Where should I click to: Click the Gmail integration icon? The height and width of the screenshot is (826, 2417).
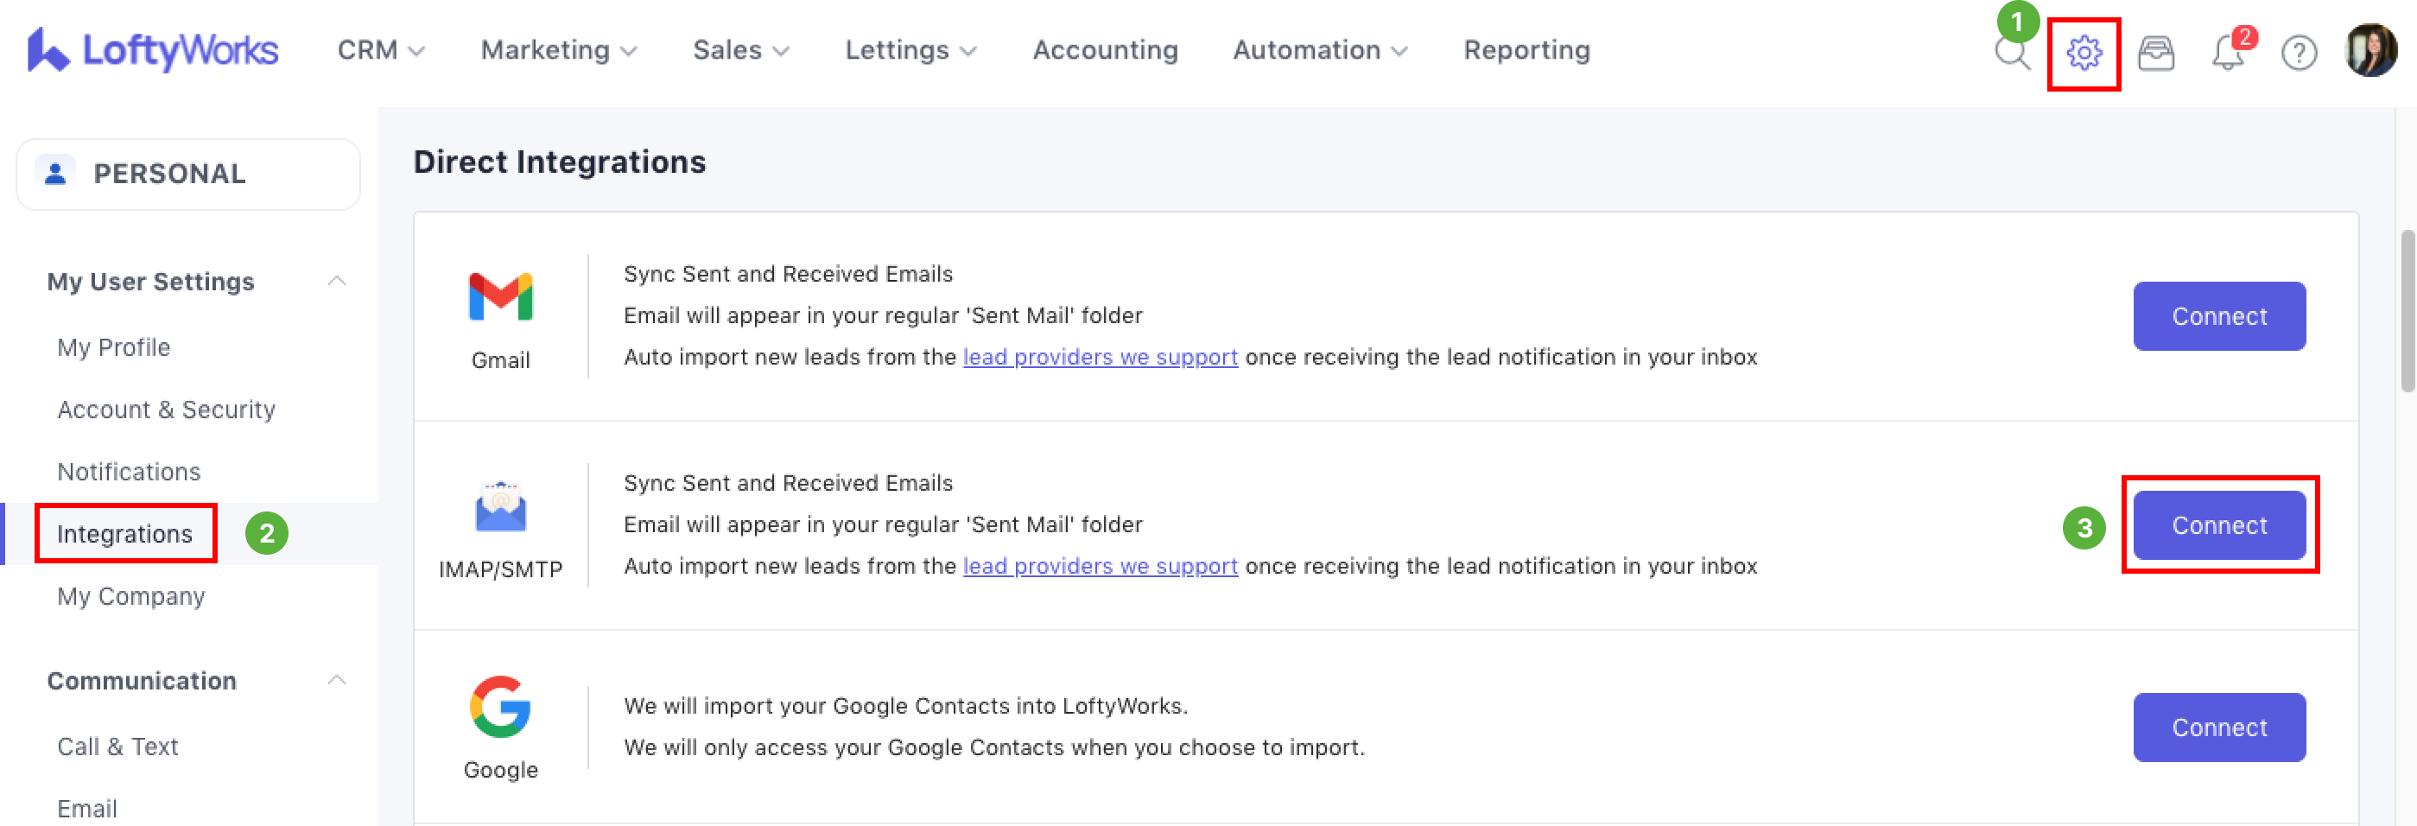pyautogui.click(x=500, y=297)
